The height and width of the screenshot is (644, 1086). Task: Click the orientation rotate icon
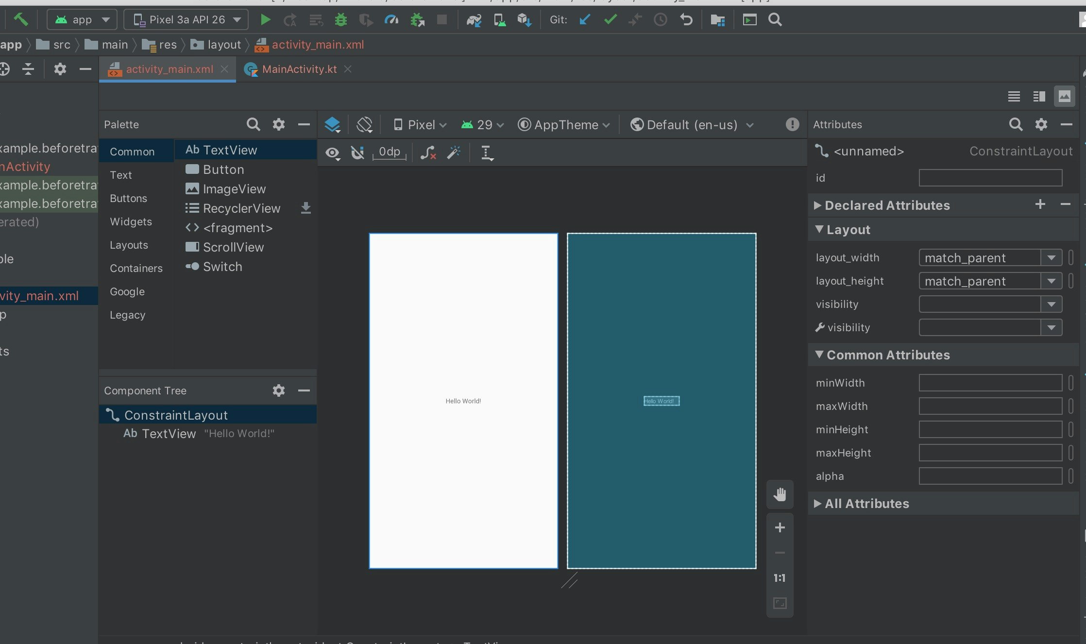pyautogui.click(x=364, y=125)
